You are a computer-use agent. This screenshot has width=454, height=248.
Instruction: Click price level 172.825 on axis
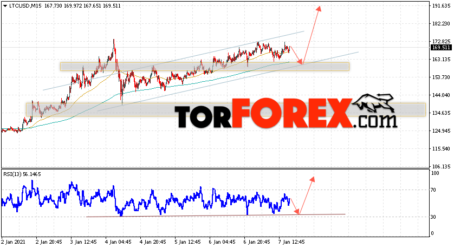(x=441, y=41)
